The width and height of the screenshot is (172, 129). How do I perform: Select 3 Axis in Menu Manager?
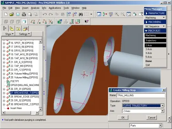pyautogui.click(x=149, y=49)
